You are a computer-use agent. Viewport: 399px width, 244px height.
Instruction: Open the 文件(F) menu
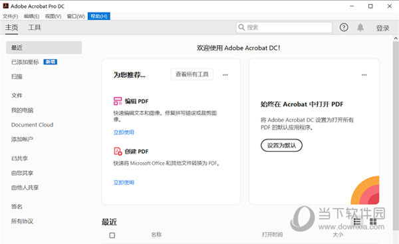tap(11, 16)
